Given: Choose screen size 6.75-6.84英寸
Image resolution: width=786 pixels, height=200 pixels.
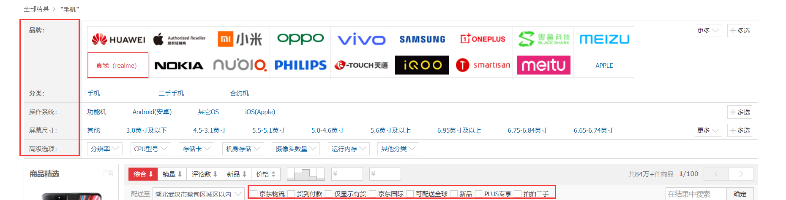Looking at the screenshot, I should click(x=527, y=131).
